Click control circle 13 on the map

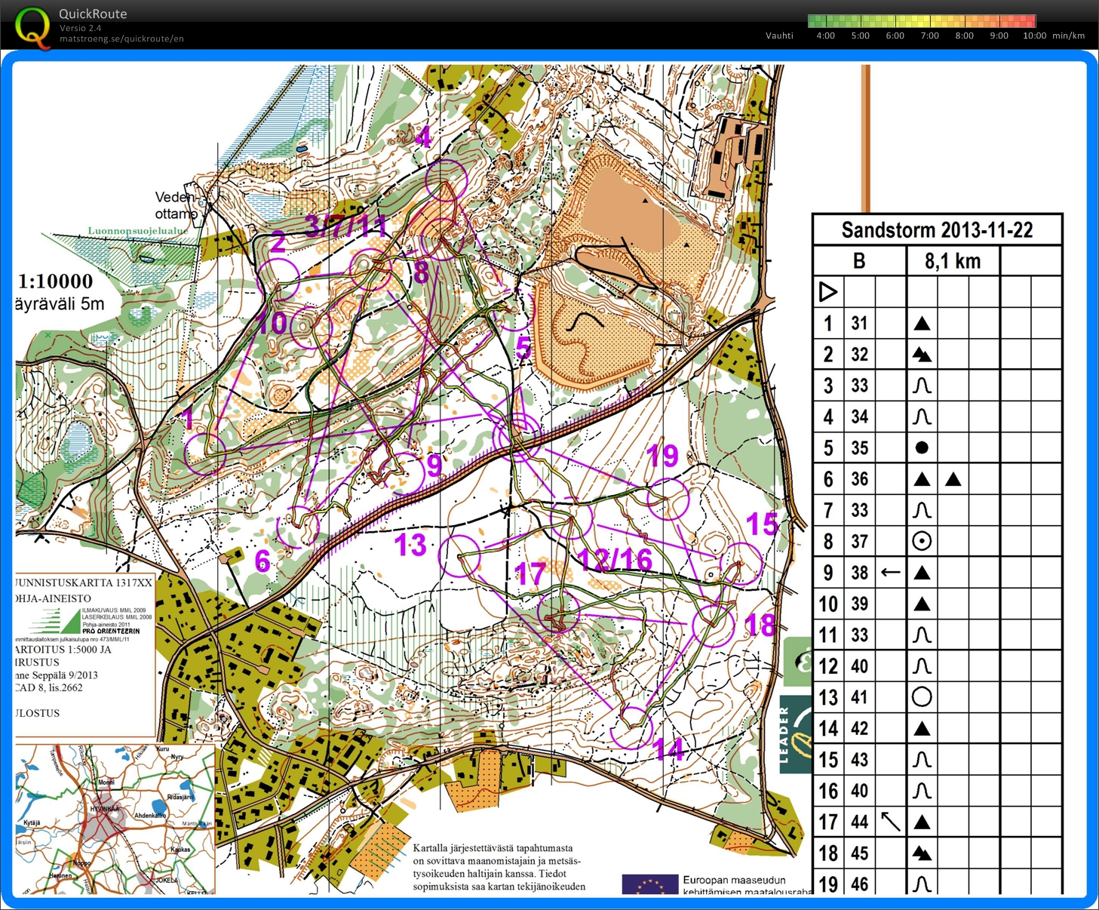(460, 555)
